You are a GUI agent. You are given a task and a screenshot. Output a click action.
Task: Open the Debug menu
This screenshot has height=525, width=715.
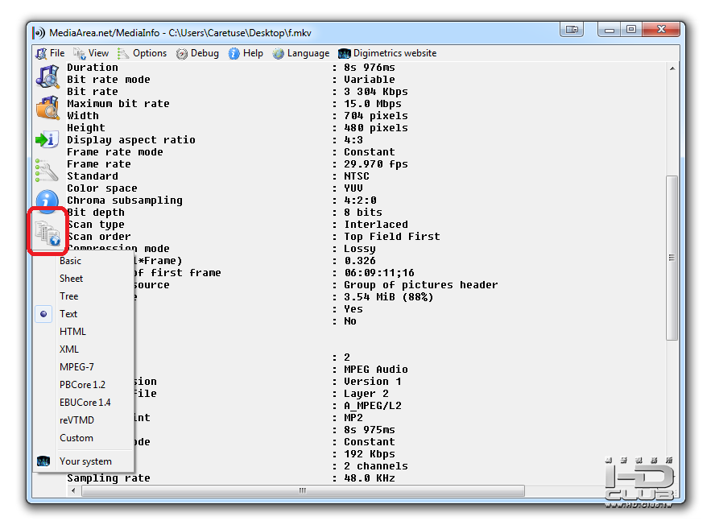coord(197,53)
